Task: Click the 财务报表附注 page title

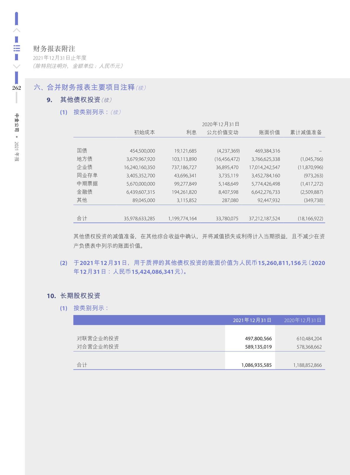Action: [x=54, y=49]
